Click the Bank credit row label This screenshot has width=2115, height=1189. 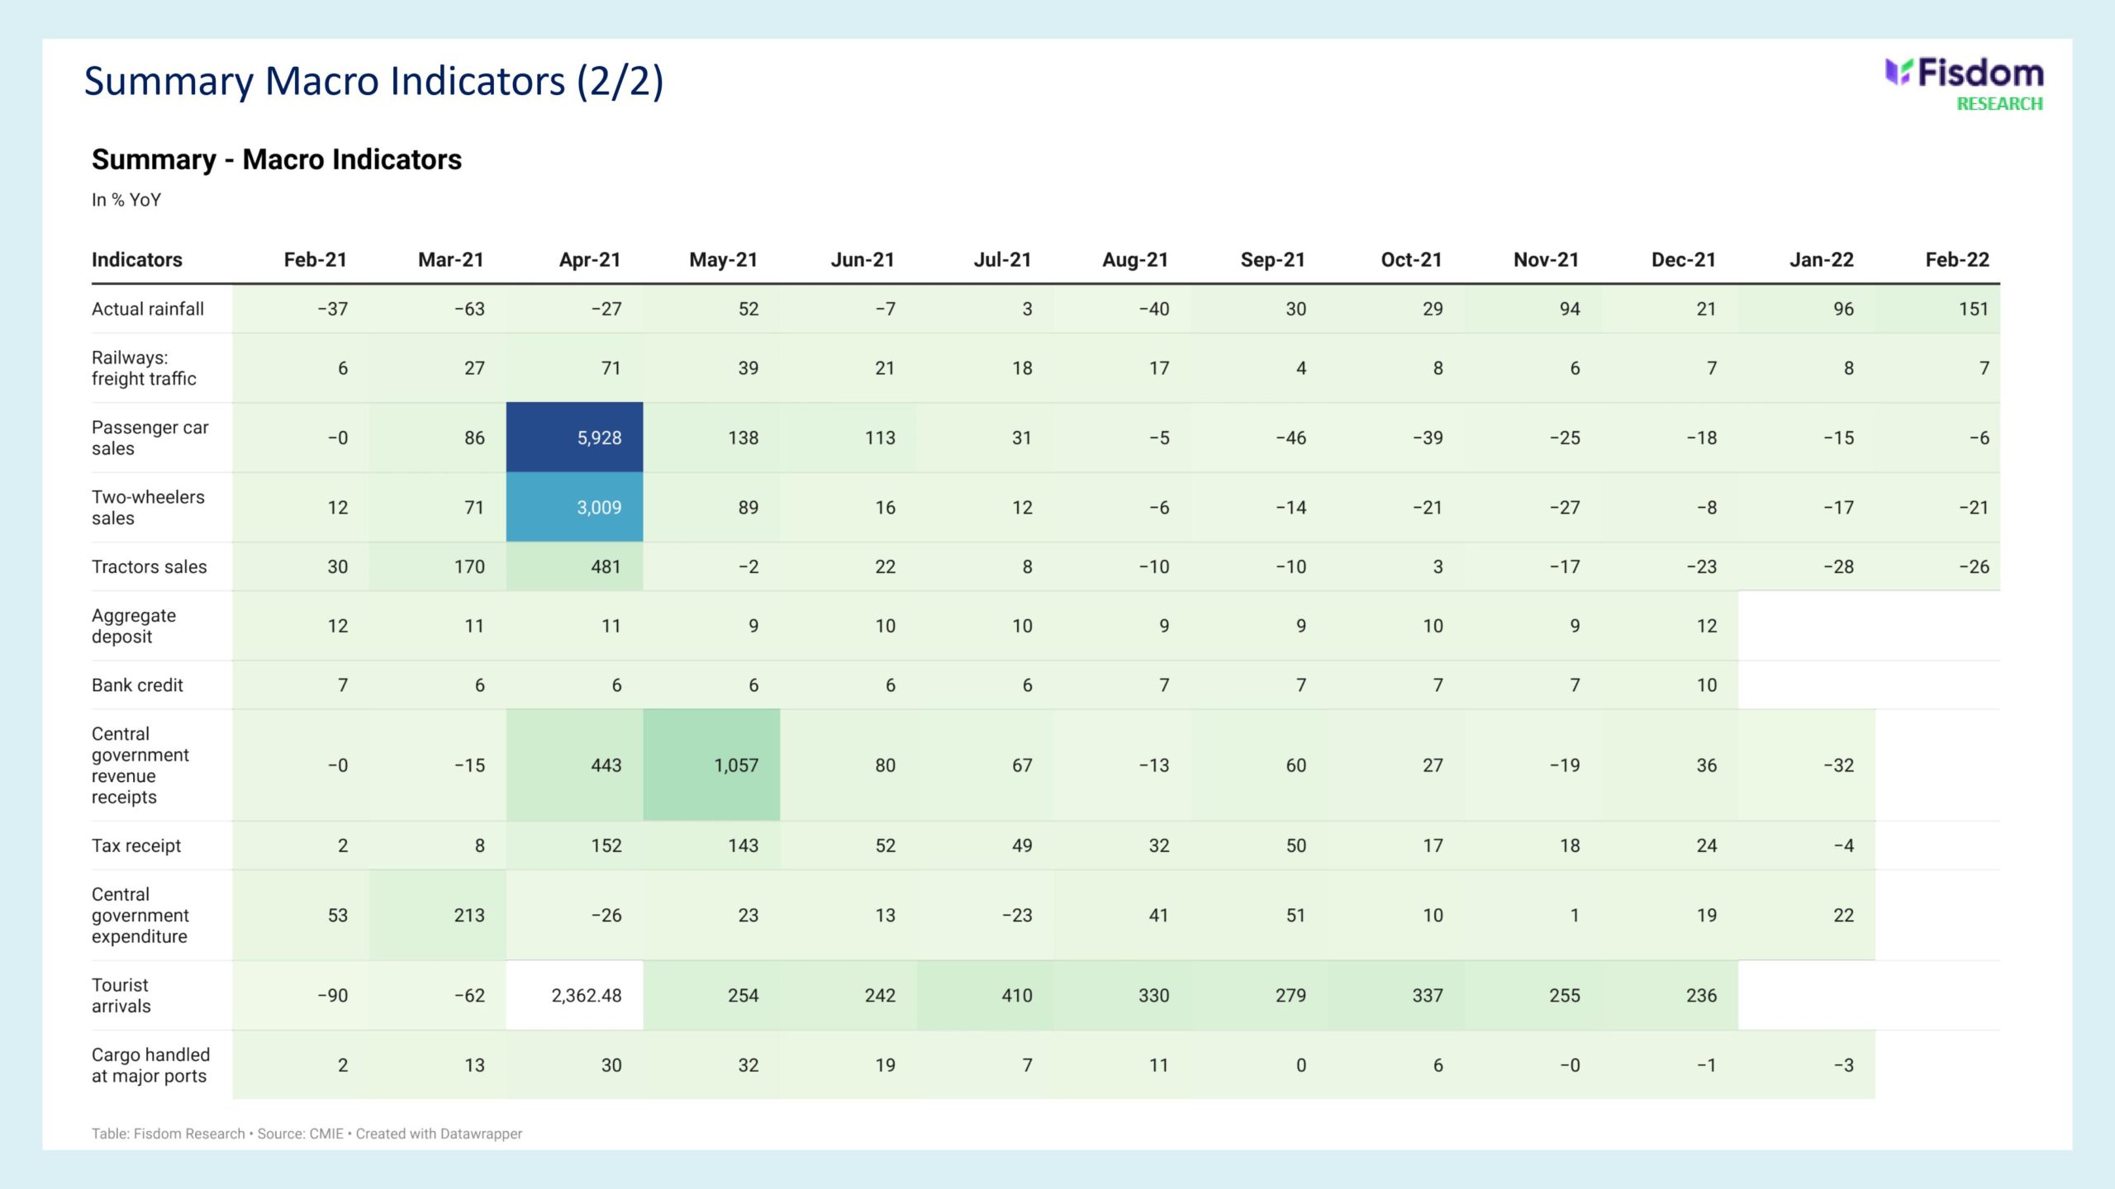[x=137, y=685]
